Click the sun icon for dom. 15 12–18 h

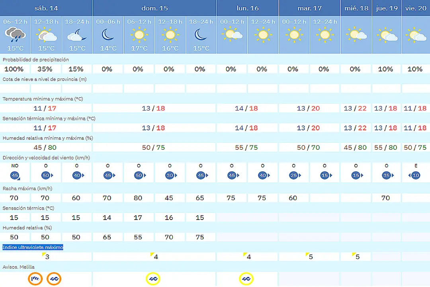[x=170, y=35]
